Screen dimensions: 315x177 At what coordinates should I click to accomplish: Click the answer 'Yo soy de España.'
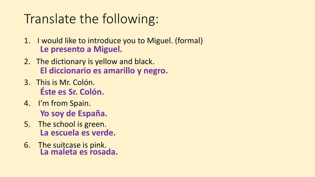pyautogui.click(x=74, y=113)
